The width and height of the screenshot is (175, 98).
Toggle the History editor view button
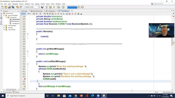(x=29, y=14)
